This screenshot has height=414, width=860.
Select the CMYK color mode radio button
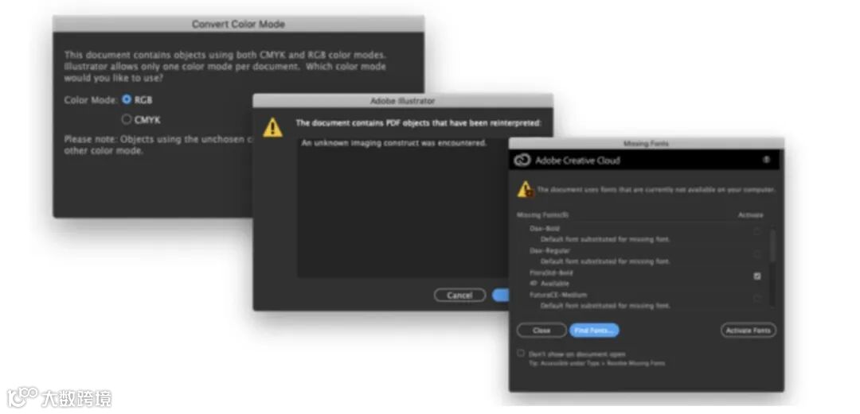pyautogui.click(x=127, y=119)
